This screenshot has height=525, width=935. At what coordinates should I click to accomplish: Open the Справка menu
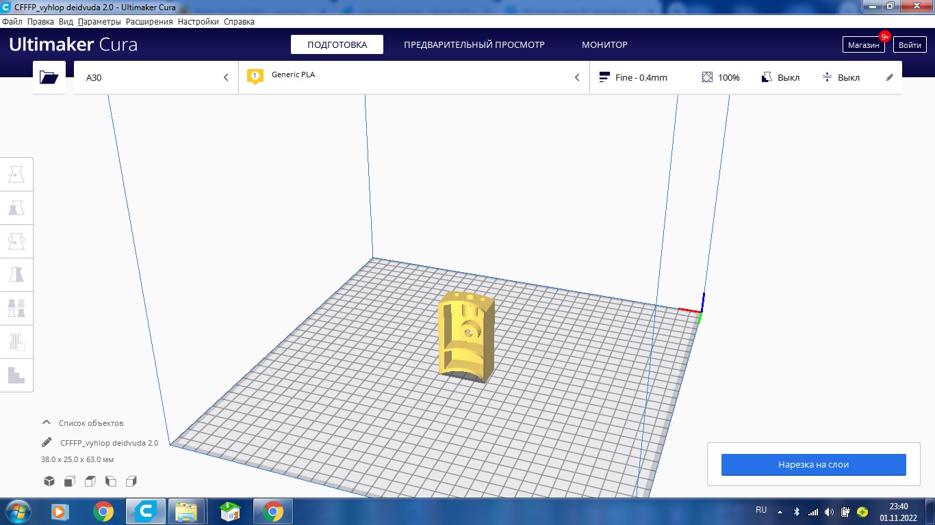click(x=239, y=21)
